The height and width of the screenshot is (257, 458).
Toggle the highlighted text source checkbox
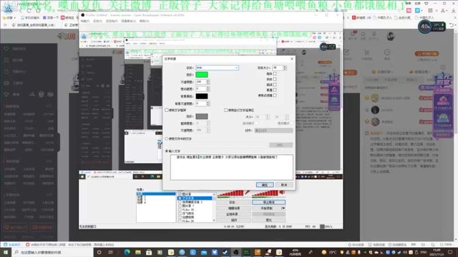pos(180,198)
